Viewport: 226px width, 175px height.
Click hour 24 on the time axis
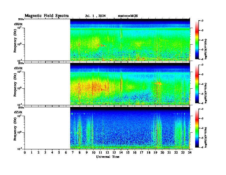click(190, 153)
